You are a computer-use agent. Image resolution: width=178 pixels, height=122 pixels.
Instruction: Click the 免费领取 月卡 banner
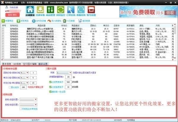click(x=148, y=12)
